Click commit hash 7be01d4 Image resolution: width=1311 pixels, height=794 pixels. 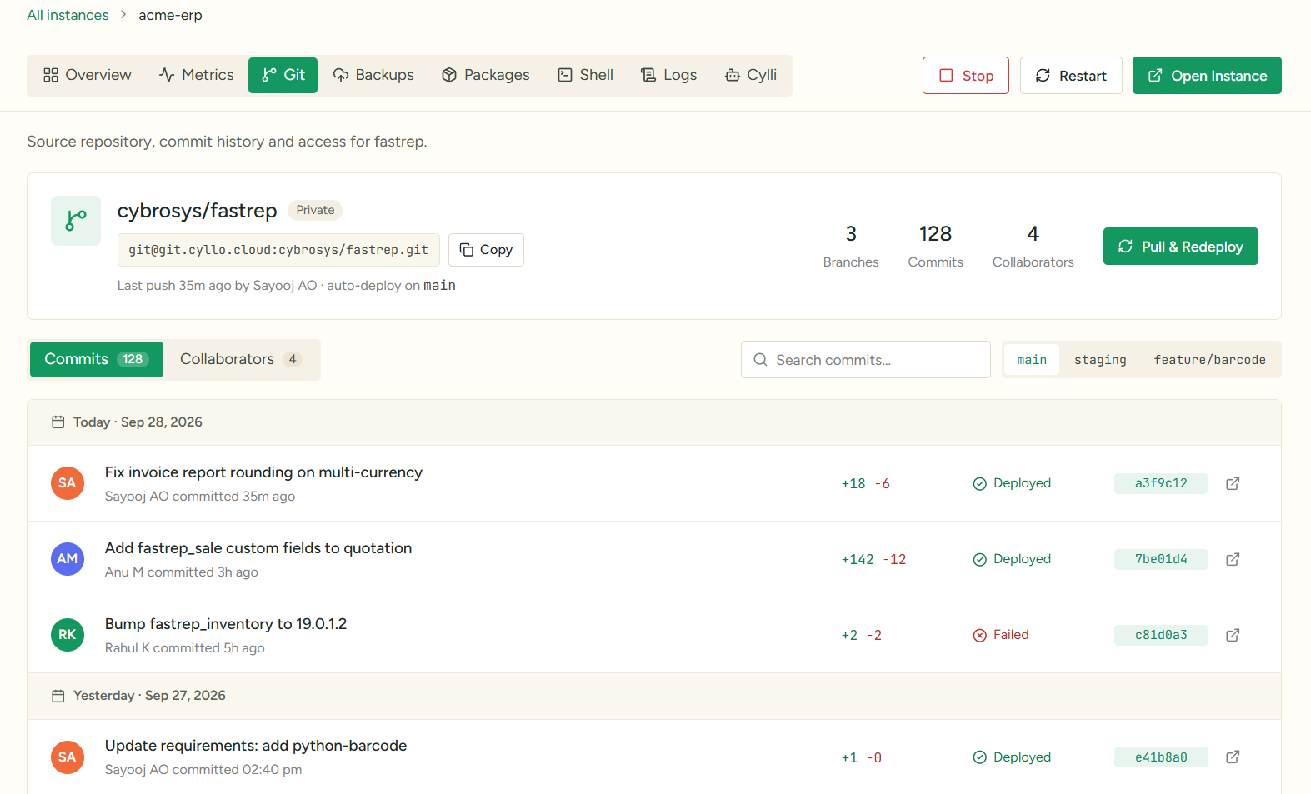pos(1161,559)
